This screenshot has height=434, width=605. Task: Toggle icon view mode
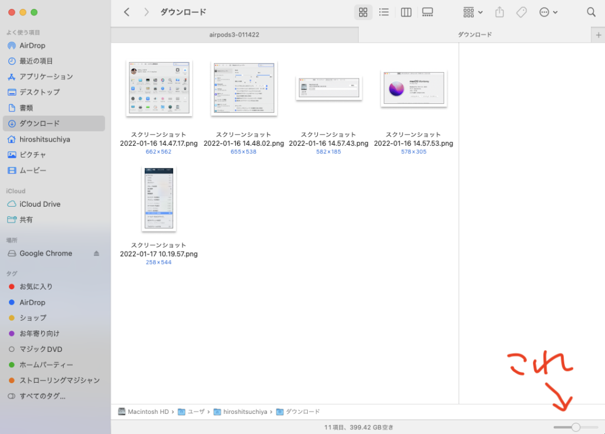(363, 12)
